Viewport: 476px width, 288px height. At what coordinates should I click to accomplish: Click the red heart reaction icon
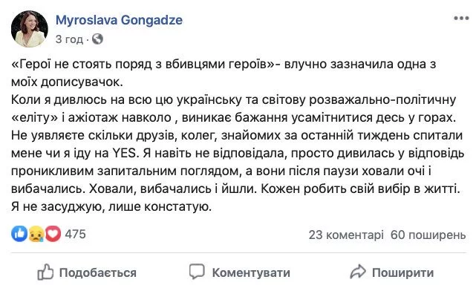click(x=53, y=234)
